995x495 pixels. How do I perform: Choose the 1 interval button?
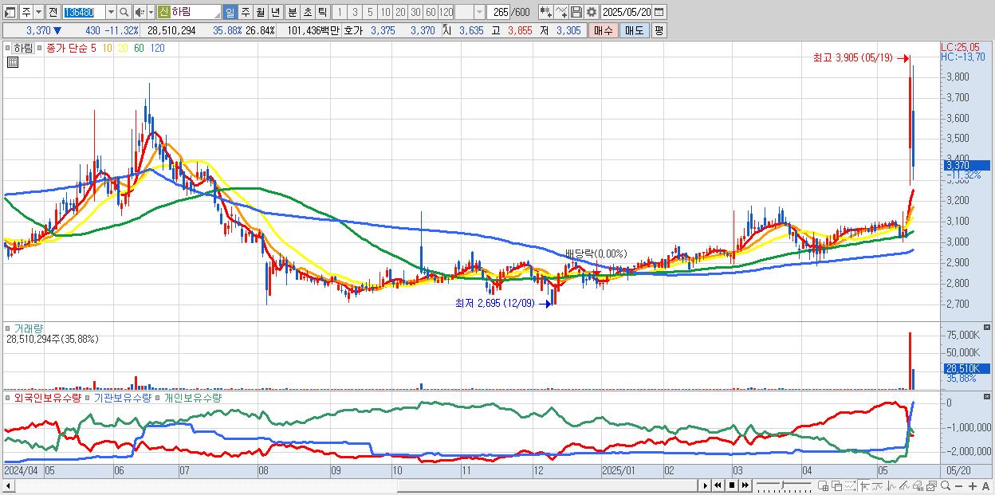(339, 12)
